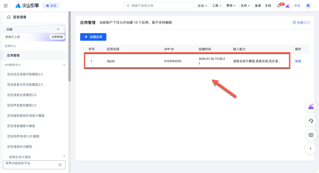This screenshot has width=319, height=173.
Task: Click the 立即体验 button
Action: 57,37
